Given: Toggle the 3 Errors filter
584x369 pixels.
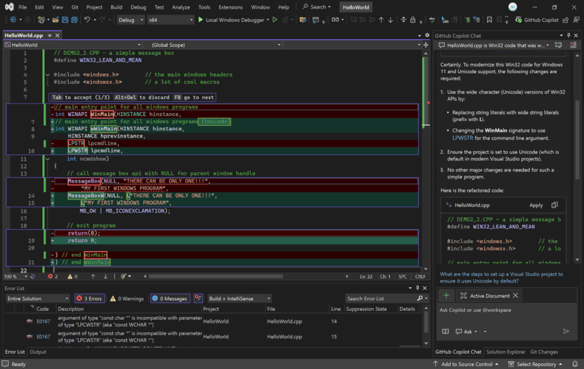Looking at the screenshot, I should [88, 298].
